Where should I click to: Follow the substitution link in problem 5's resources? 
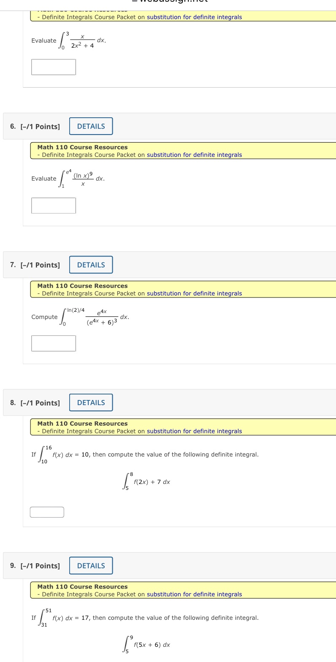coord(194,17)
